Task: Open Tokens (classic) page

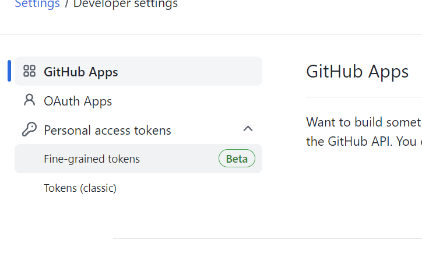Action: pyautogui.click(x=138, y=188)
